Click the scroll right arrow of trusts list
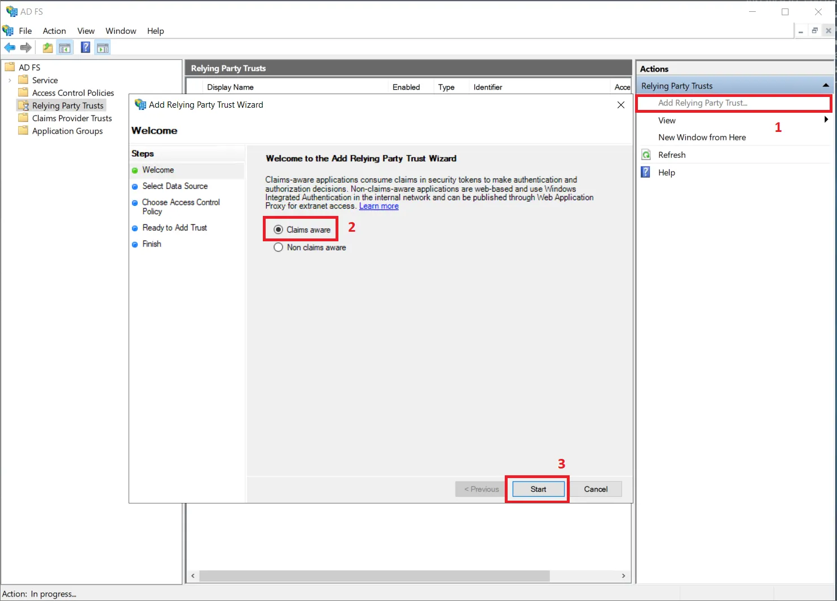 (623, 576)
